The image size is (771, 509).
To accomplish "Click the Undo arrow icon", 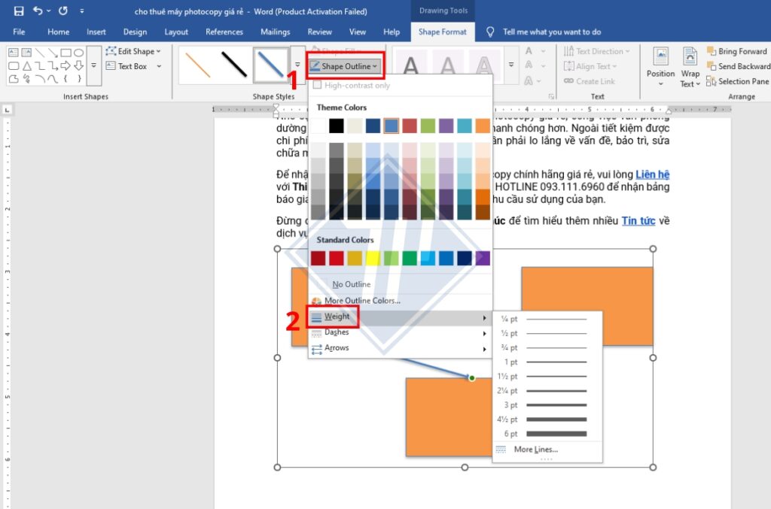I will coord(38,11).
